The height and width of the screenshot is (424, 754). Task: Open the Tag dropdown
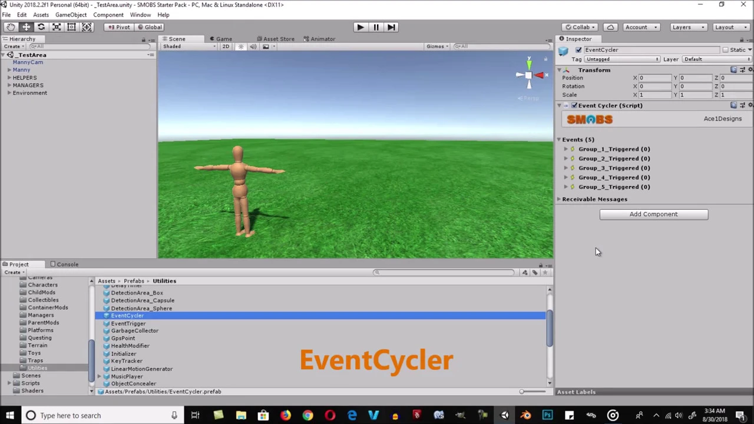(x=623, y=59)
